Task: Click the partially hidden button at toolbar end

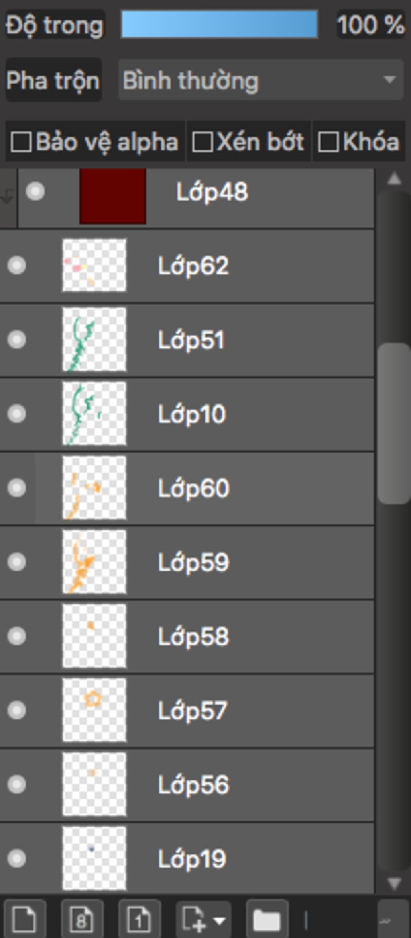Action: tap(393, 919)
